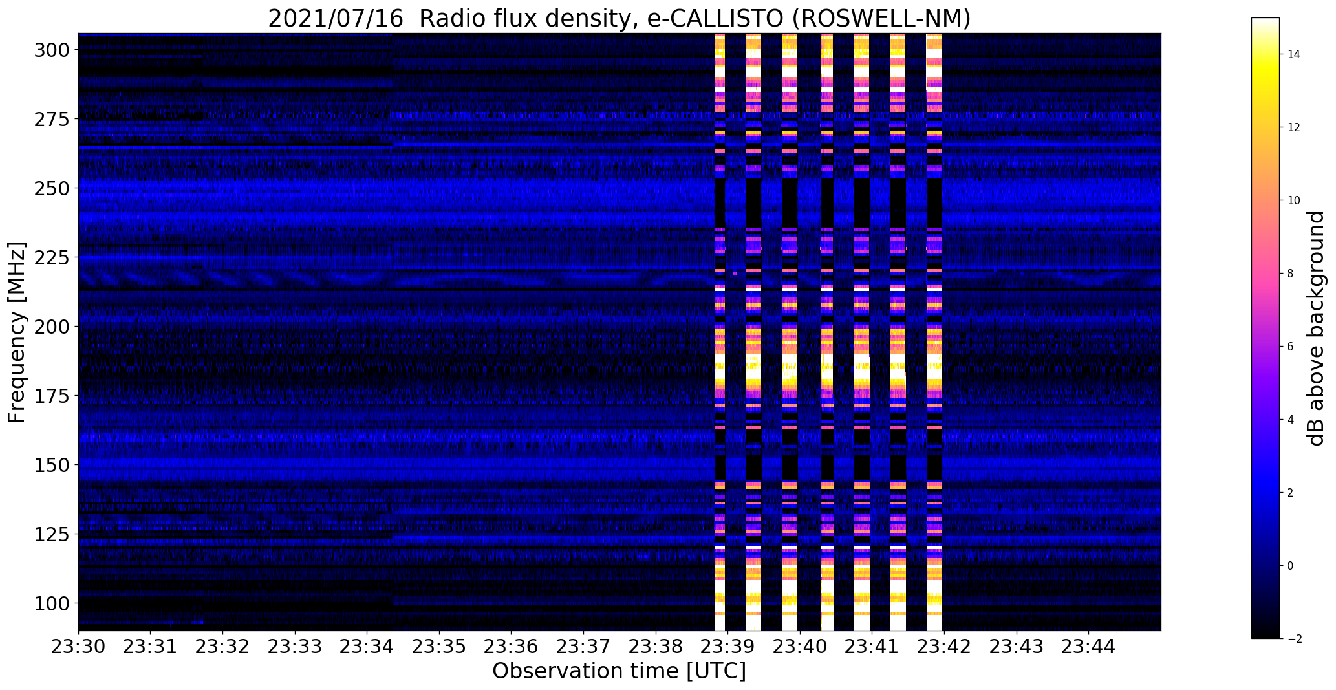Click the 'Frequency [MHz]' y-axis label

17,333
